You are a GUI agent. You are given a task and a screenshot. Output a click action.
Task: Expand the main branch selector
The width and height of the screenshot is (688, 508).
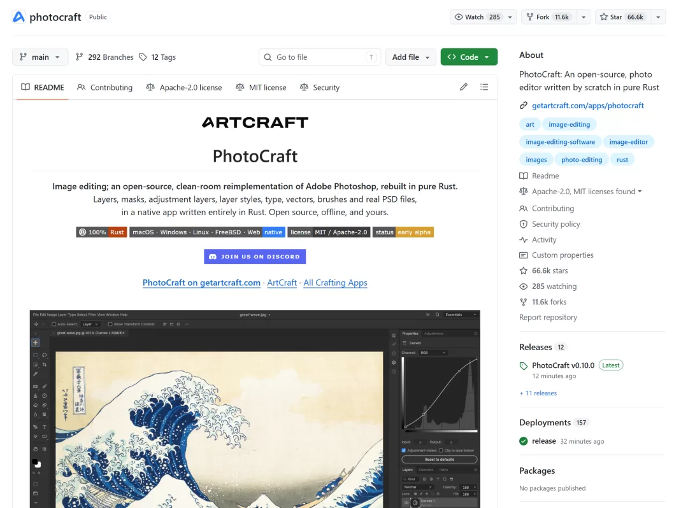[x=40, y=57]
